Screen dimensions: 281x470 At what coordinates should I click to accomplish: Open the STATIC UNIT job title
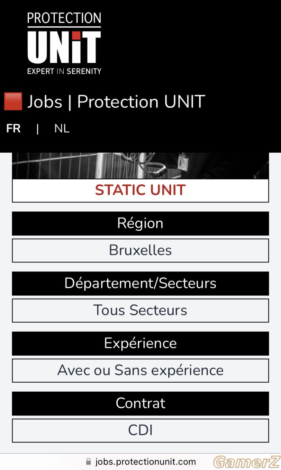[x=140, y=190]
